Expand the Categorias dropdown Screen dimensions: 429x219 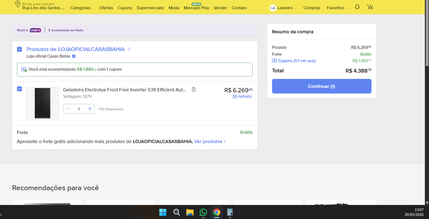(82, 8)
